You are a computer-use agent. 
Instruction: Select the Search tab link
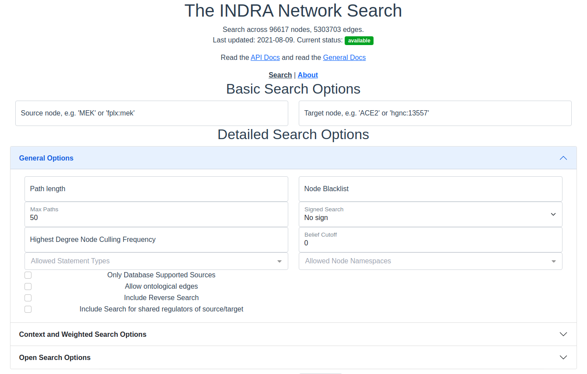(280, 75)
